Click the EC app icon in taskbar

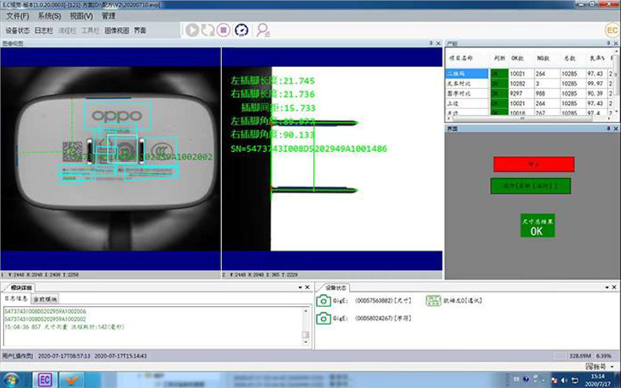[44, 380]
